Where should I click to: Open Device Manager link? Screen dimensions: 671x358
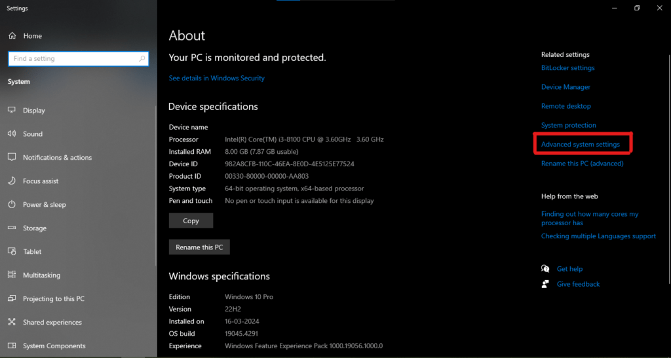click(x=566, y=87)
